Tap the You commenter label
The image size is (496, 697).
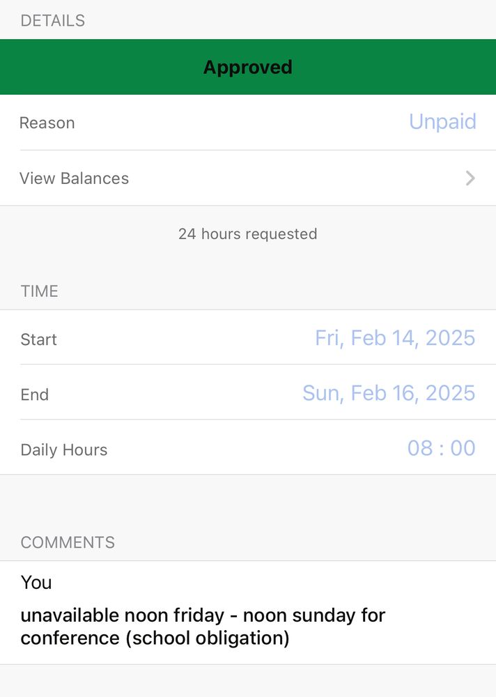[36, 583]
